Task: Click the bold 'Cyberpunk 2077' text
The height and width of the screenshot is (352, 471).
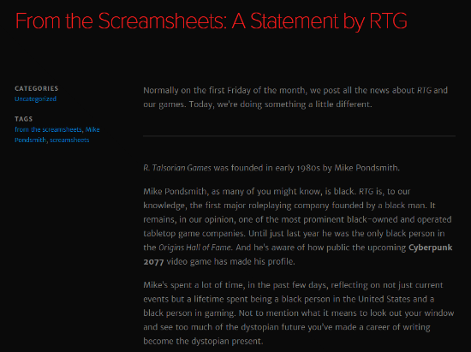Action: tap(298, 254)
